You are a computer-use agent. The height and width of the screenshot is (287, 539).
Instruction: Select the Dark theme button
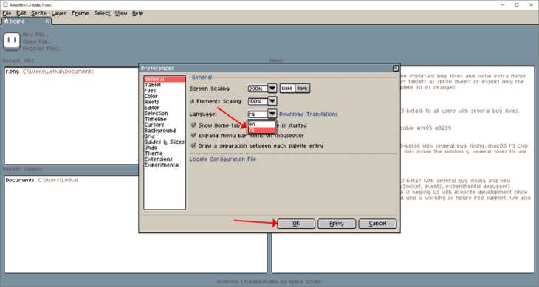(302, 89)
